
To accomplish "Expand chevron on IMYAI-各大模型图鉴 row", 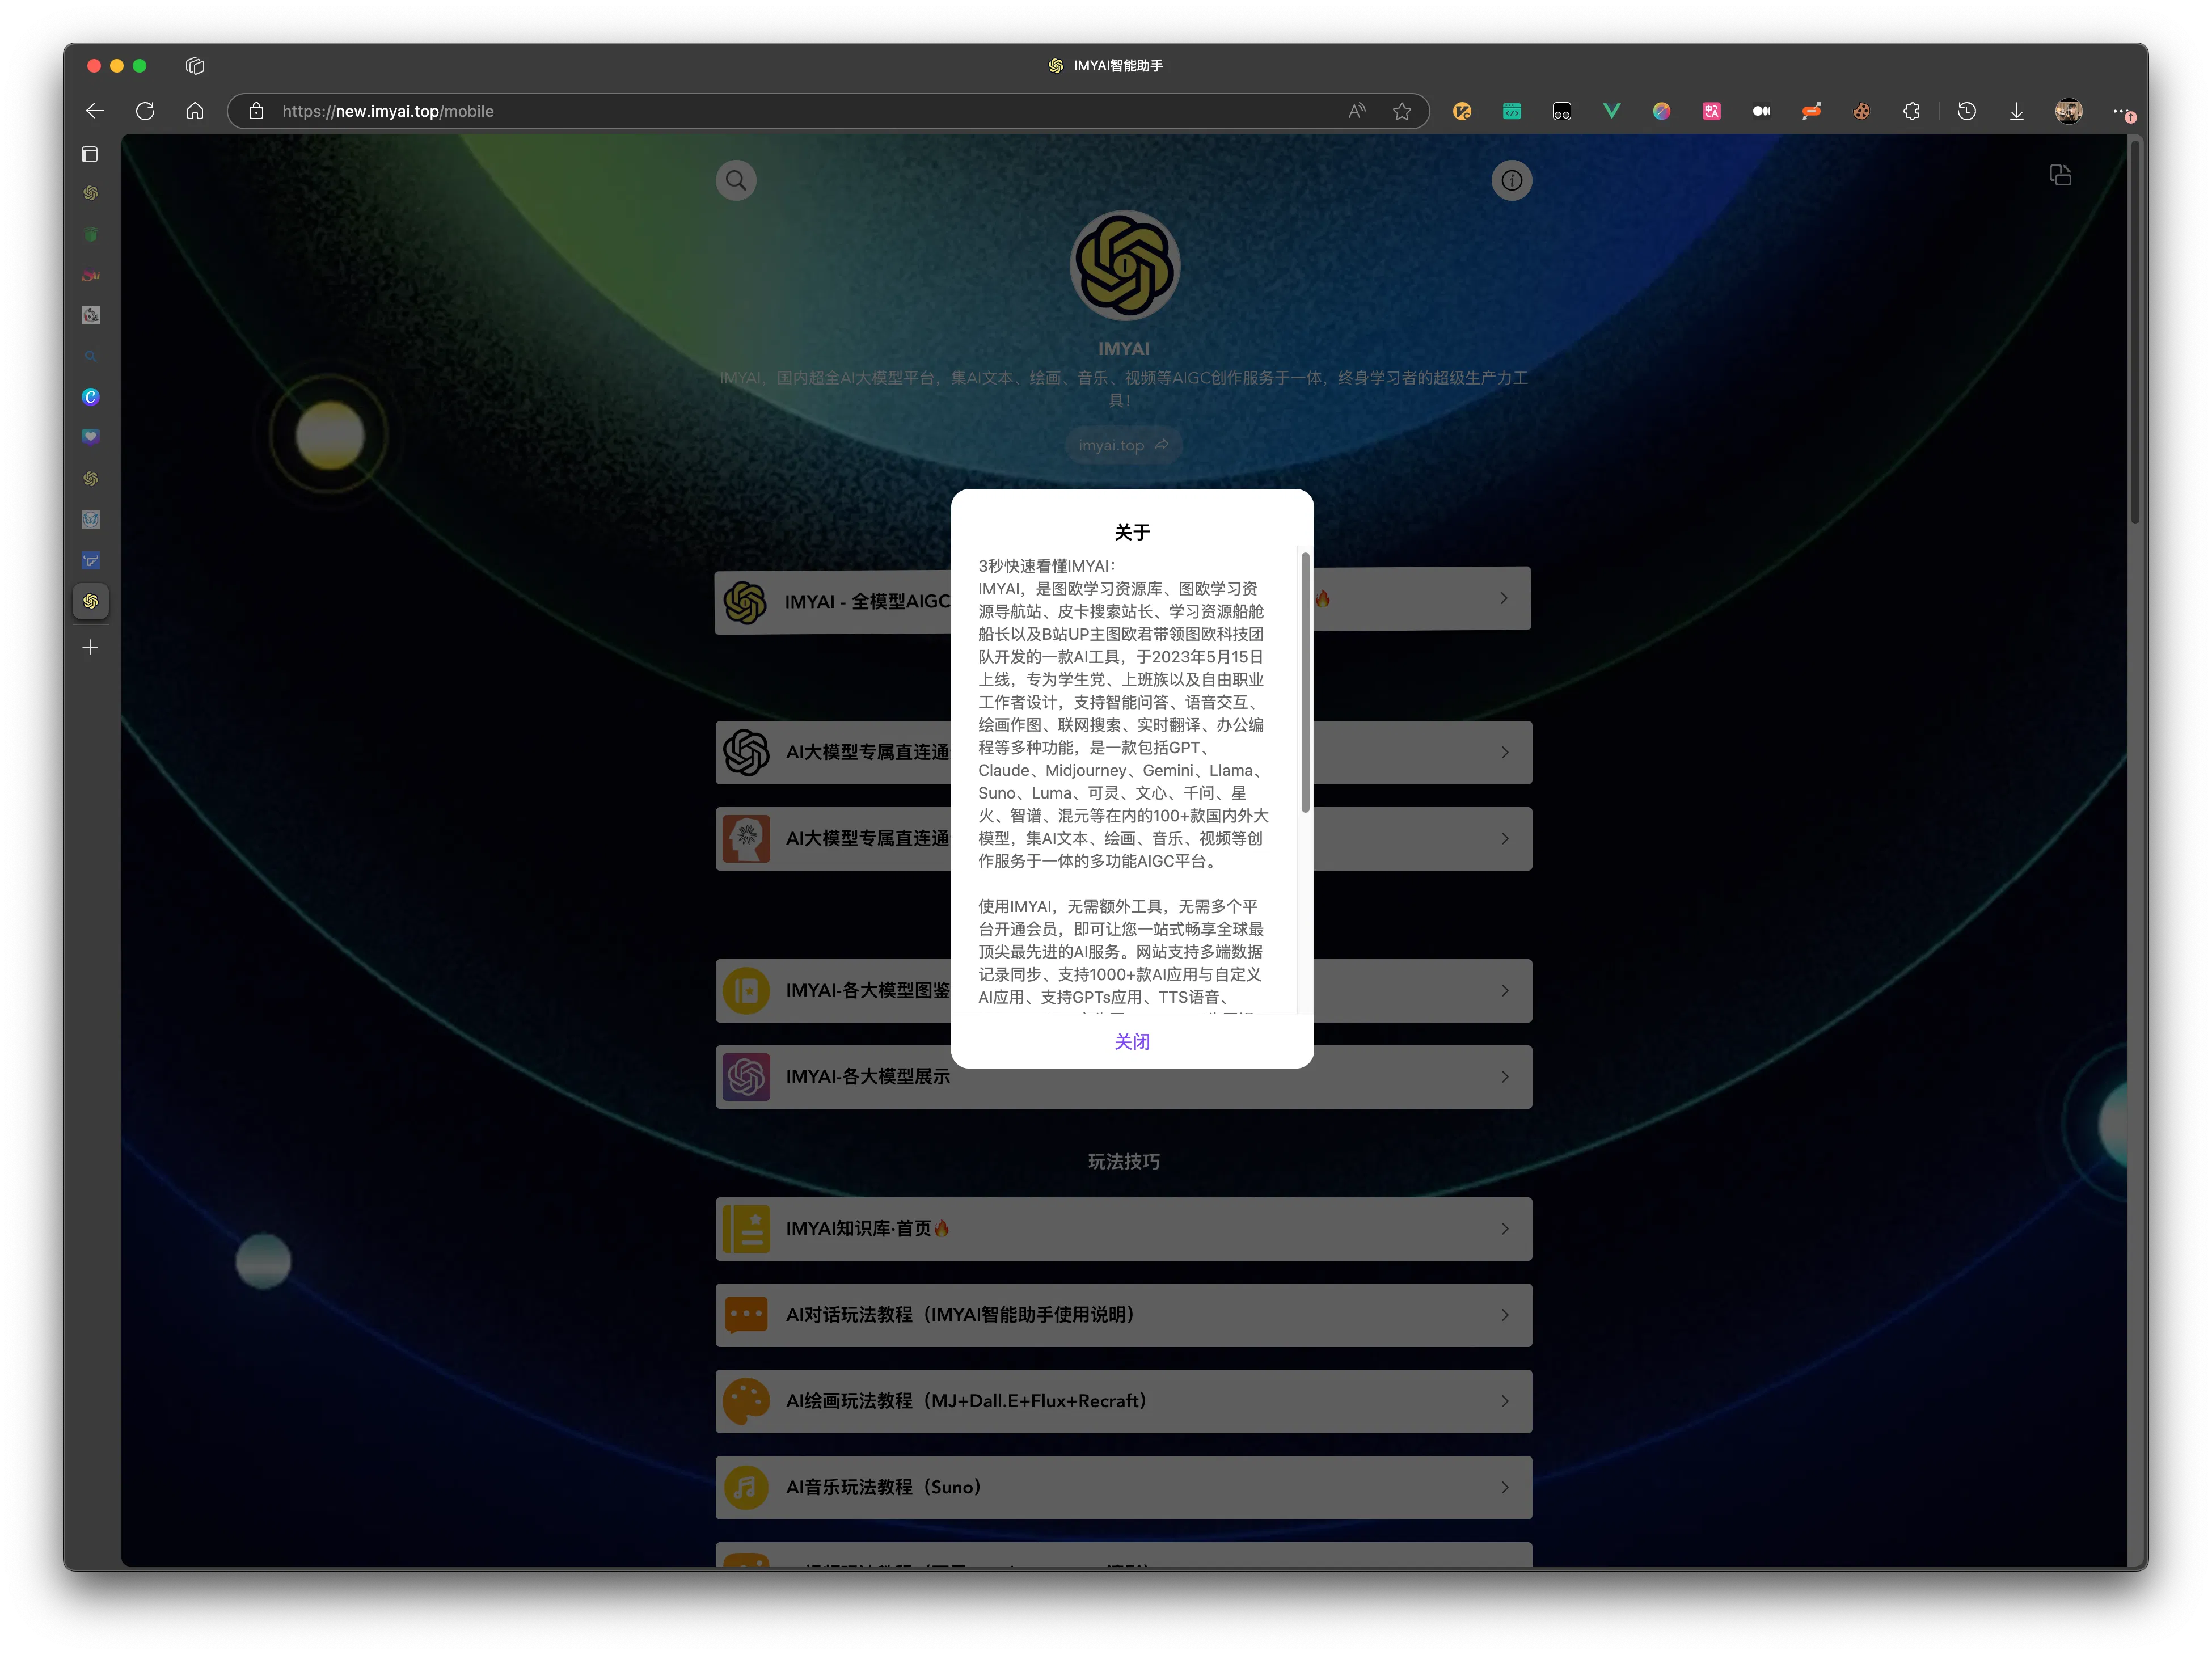I will pos(1504,990).
